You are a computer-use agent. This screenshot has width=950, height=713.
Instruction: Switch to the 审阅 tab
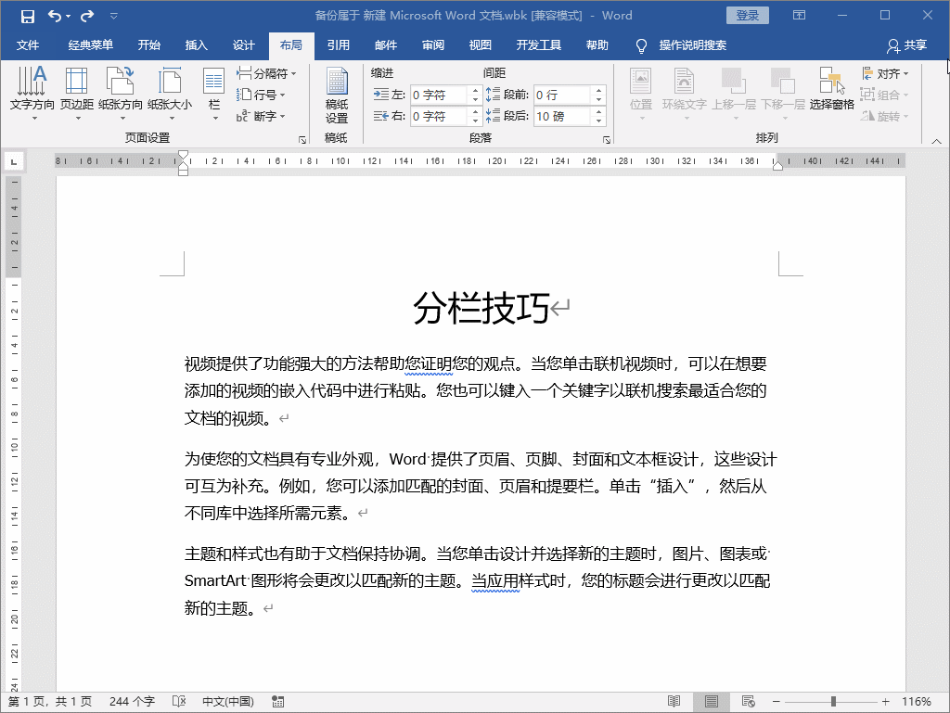click(x=432, y=45)
